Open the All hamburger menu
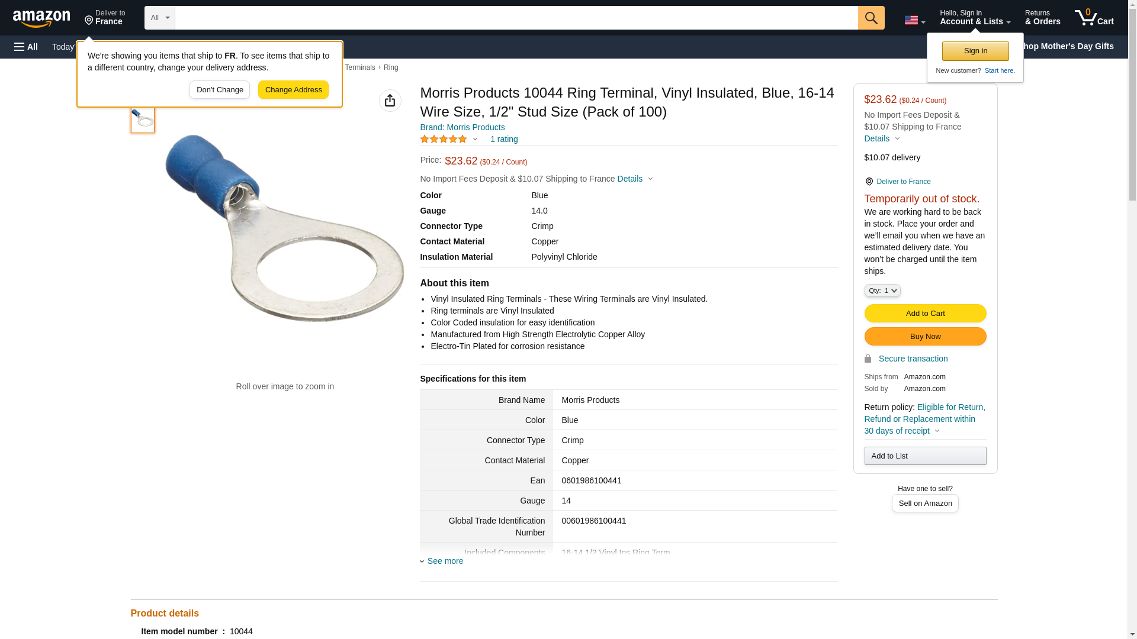The height and width of the screenshot is (639, 1137). pyautogui.click(x=26, y=47)
